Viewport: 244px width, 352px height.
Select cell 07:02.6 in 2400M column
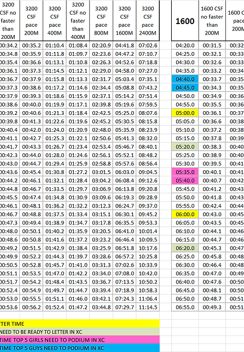[x=148, y=45]
